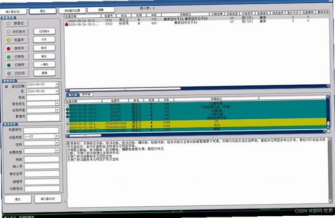Click 保存窗口位置 button
The height and width of the screenshot is (218, 335).
pos(72,10)
